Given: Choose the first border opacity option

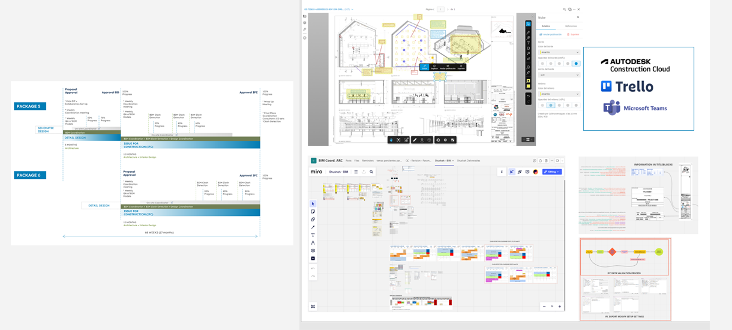Looking at the screenshot, I should point(542,64).
